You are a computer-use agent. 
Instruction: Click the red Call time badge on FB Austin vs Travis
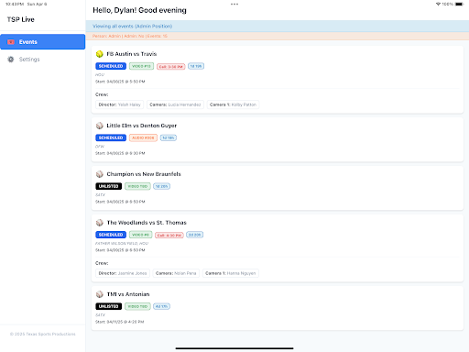click(171, 67)
